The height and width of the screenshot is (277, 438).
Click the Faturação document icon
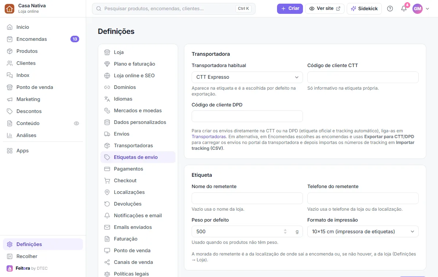tap(107, 239)
